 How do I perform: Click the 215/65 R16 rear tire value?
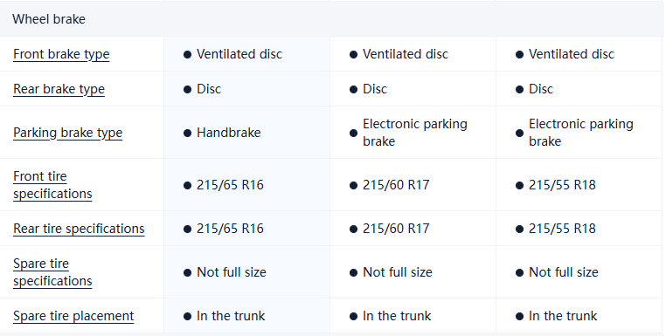[x=230, y=229]
